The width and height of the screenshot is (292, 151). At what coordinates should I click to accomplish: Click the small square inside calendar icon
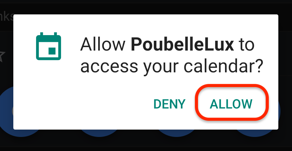coord(52,51)
